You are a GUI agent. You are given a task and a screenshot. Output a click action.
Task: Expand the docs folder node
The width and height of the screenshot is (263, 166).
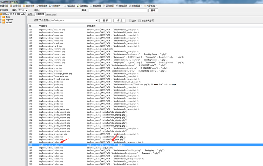(x=1, y=17)
